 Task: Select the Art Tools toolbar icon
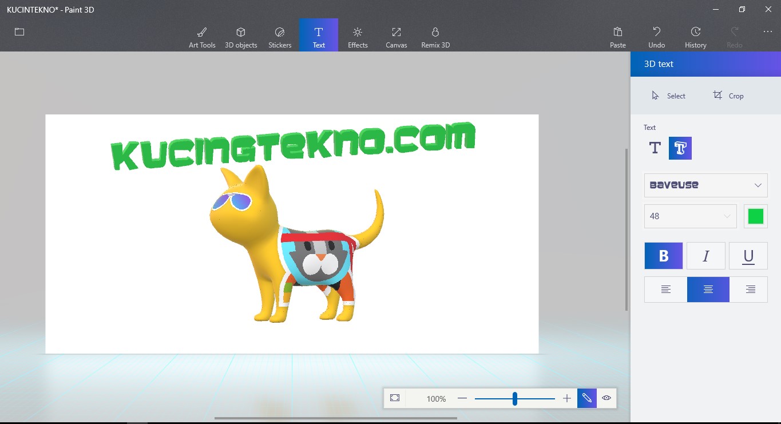[202, 34]
